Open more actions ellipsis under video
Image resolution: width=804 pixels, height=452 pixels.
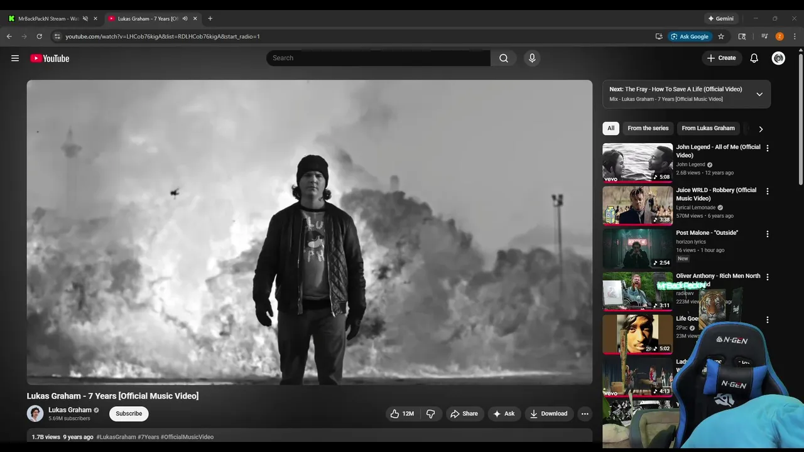click(x=585, y=414)
